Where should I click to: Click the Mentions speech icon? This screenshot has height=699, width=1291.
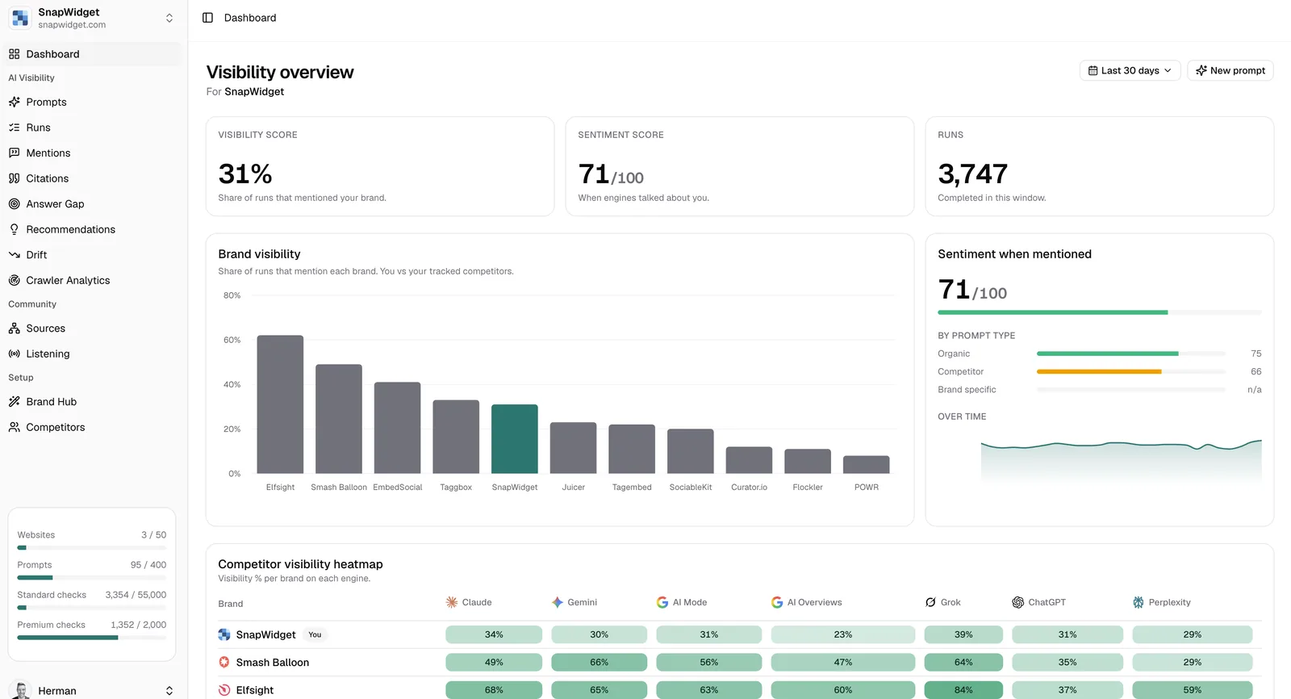(14, 153)
